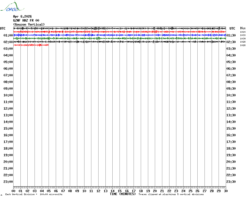Click the '16:30' label on right axis
Image resolution: width=247 pixels, height=198 pixels.
(x=231, y=135)
